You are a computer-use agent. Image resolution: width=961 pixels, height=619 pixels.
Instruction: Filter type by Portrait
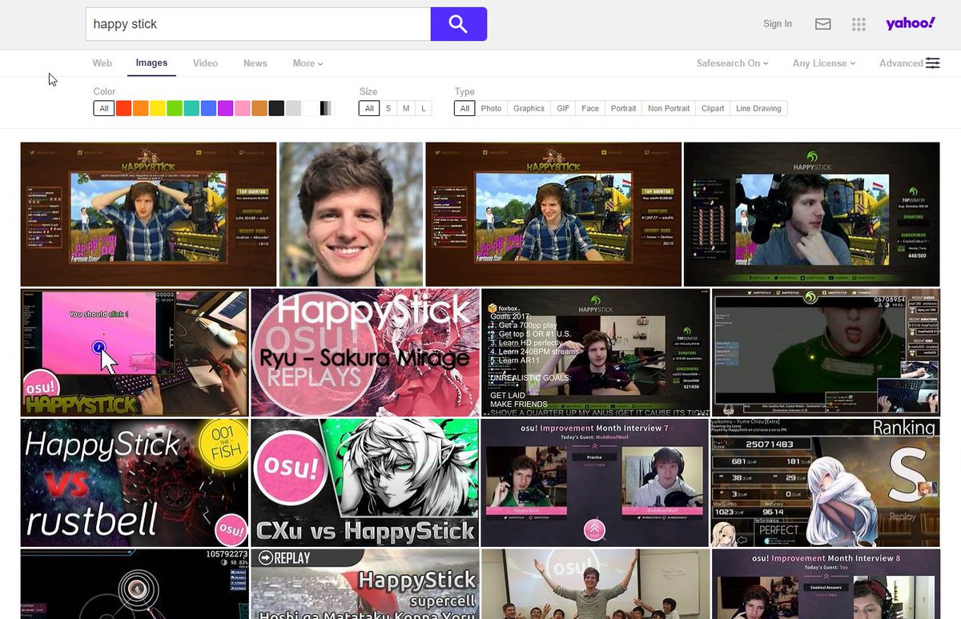tap(623, 108)
